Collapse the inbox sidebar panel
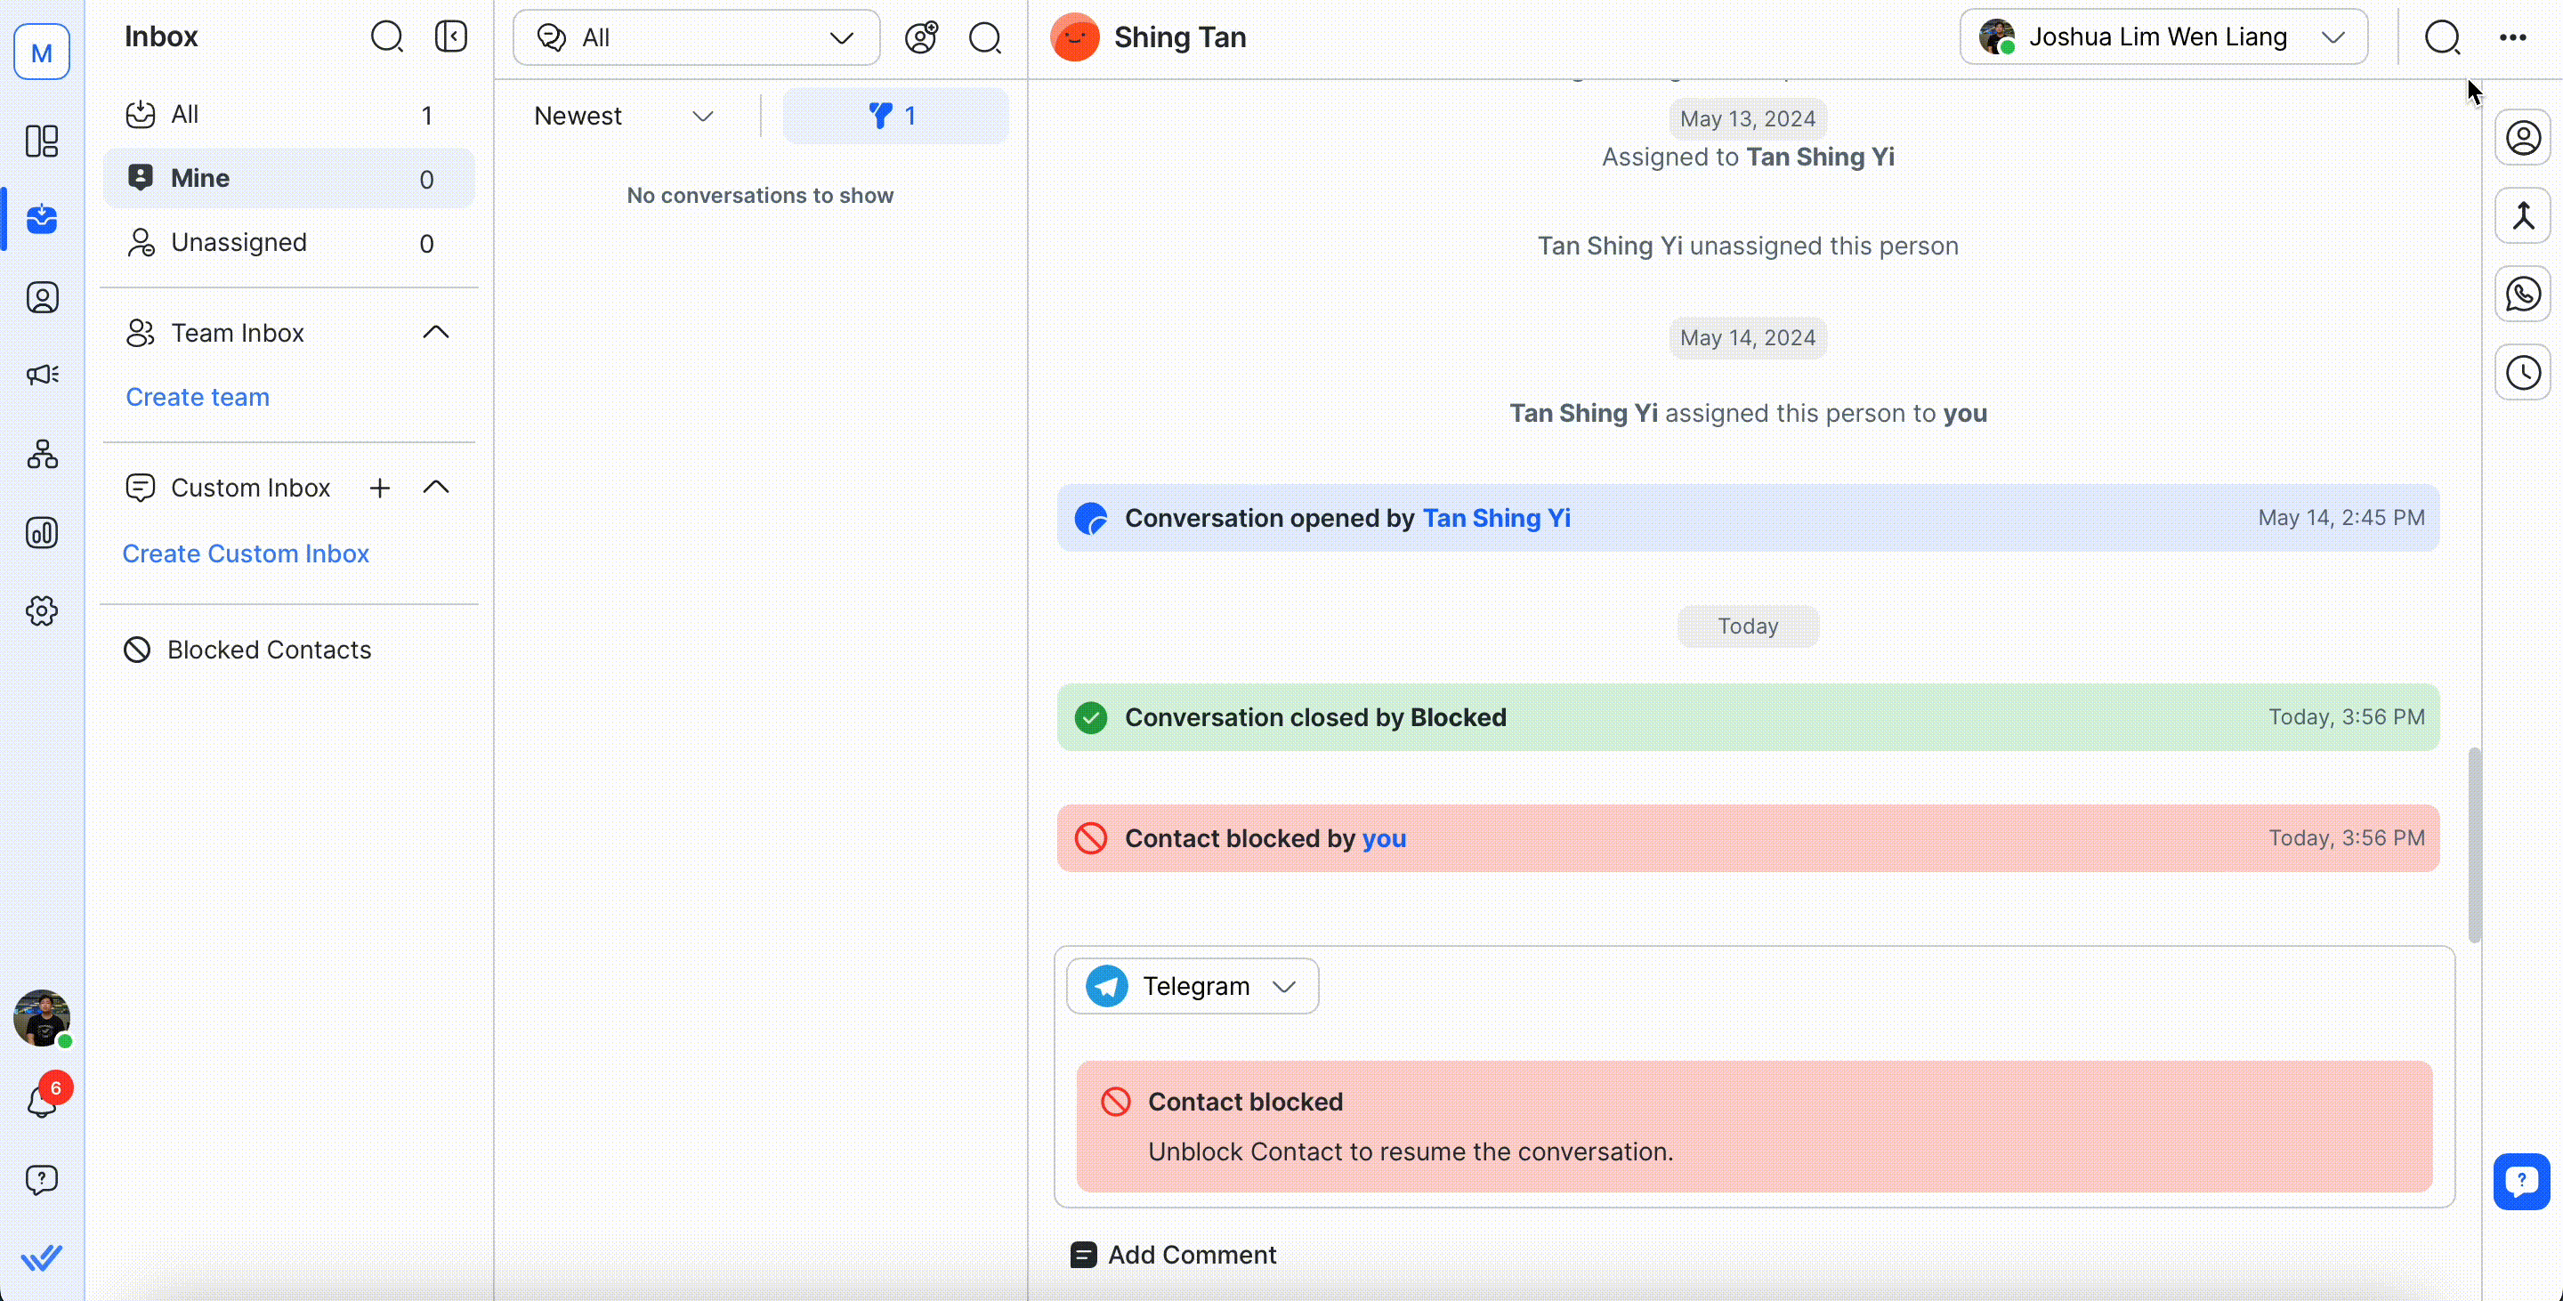The image size is (2563, 1301). tap(450, 36)
